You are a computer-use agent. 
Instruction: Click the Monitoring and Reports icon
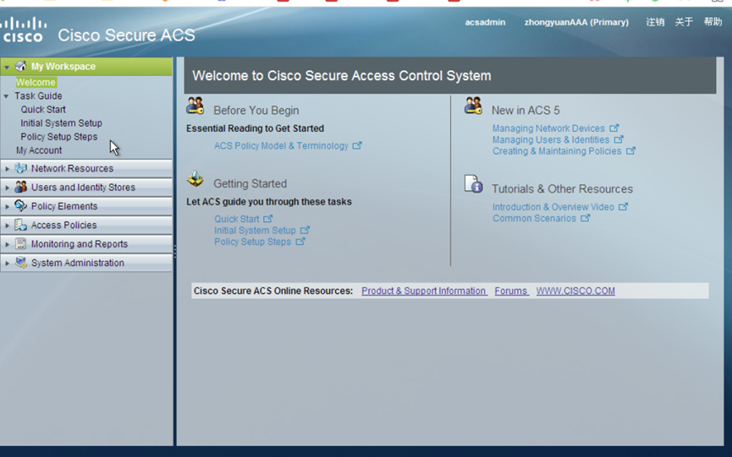20,243
